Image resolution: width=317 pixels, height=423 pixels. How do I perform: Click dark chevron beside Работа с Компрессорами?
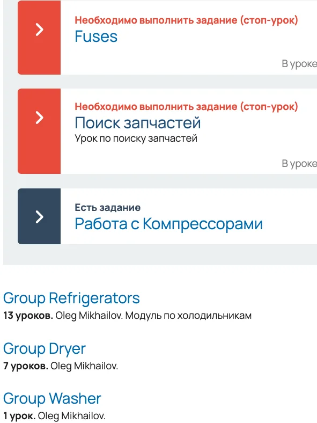pyautogui.click(x=39, y=216)
